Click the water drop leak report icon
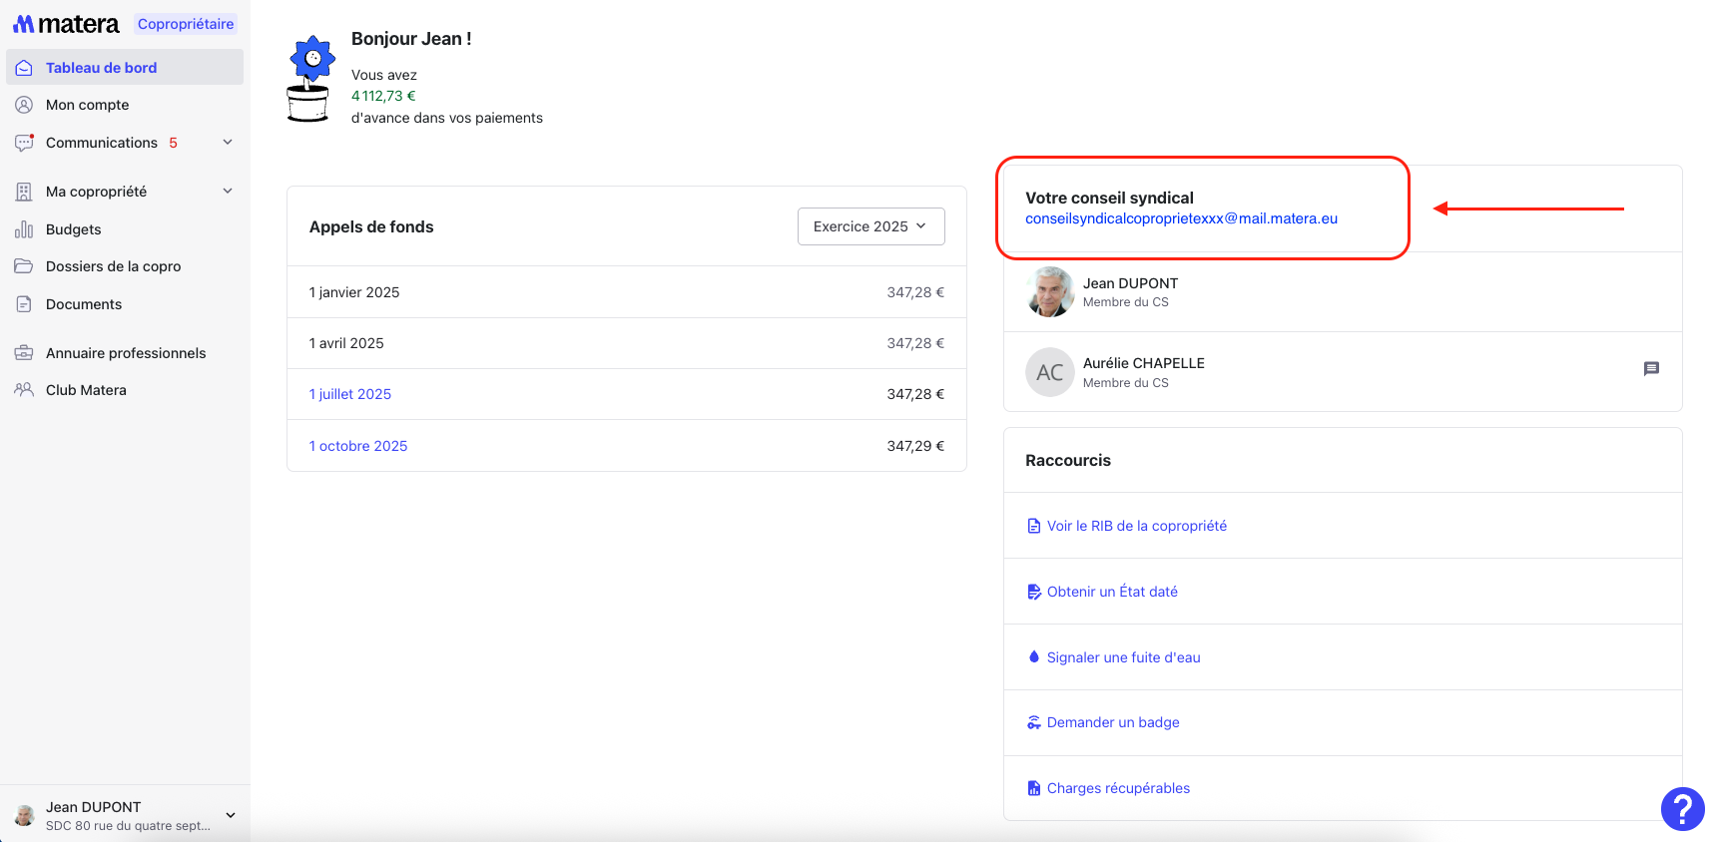 pos(1034,657)
